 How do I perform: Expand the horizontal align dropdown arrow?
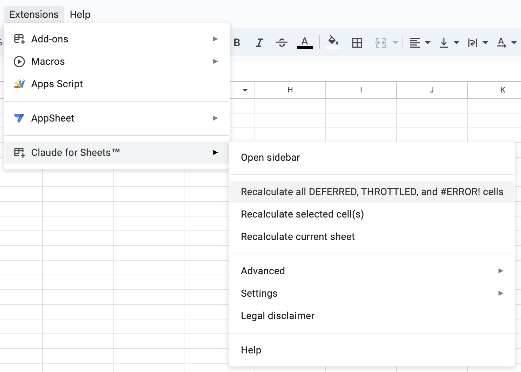pos(428,43)
